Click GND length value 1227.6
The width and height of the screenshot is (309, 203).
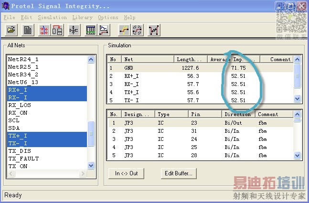[x=190, y=68]
